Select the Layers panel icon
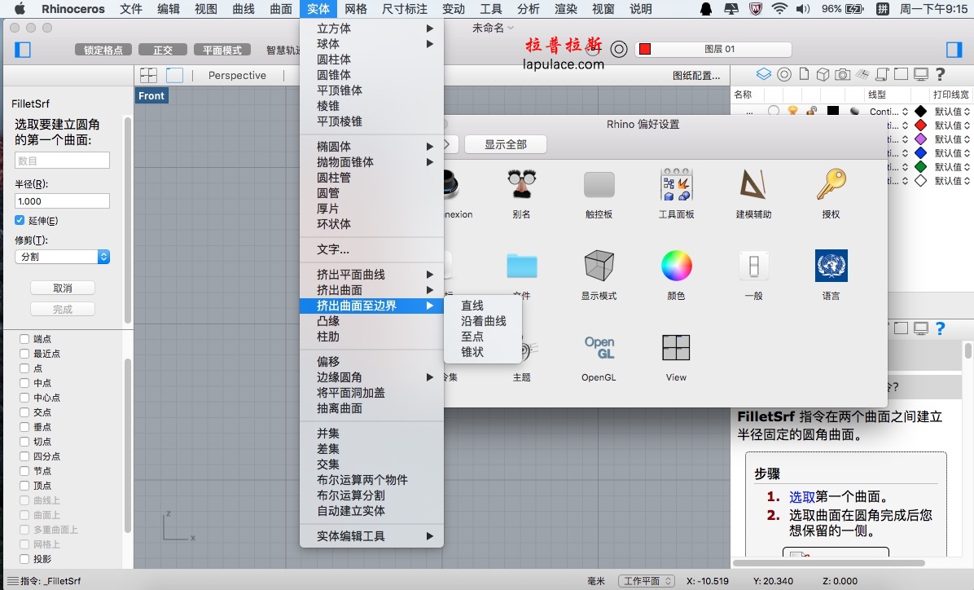The width and height of the screenshot is (974, 590). (x=763, y=75)
